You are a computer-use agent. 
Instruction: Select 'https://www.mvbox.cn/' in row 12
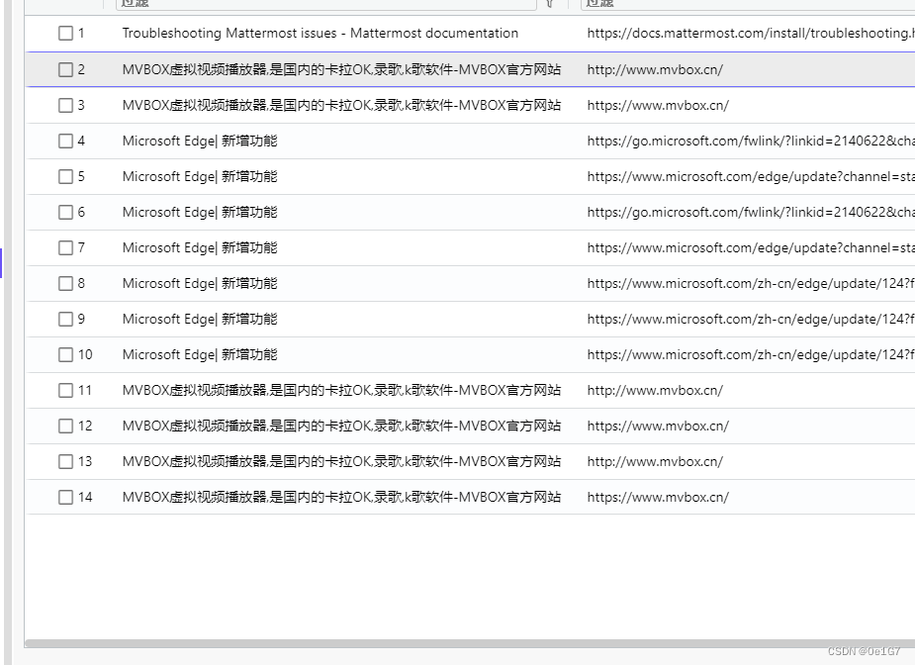(x=658, y=427)
